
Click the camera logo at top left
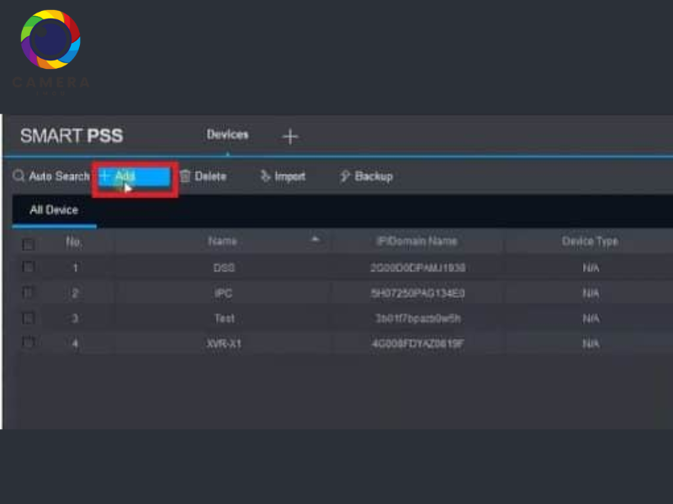click(50, 40)
